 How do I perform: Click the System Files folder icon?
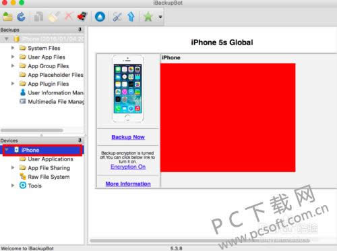[x=22, y=48]
